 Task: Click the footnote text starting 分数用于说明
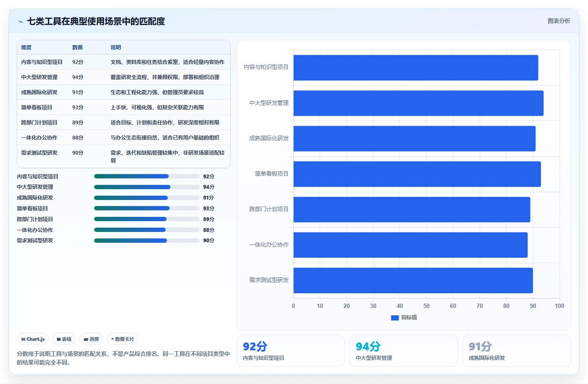(x=123, y=358)
